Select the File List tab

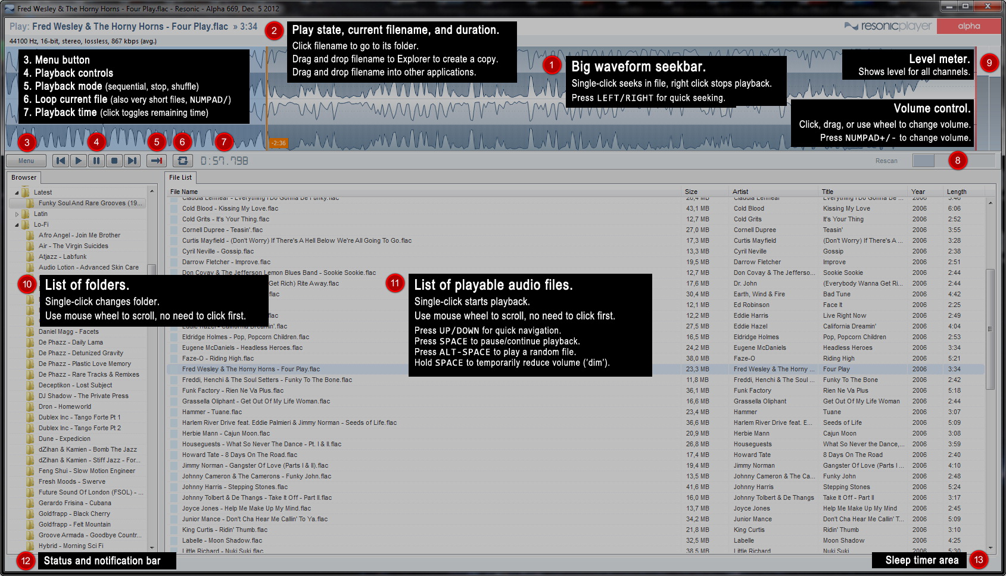coord(180,177)
